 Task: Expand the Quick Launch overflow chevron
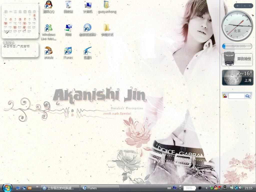point(37,186)
